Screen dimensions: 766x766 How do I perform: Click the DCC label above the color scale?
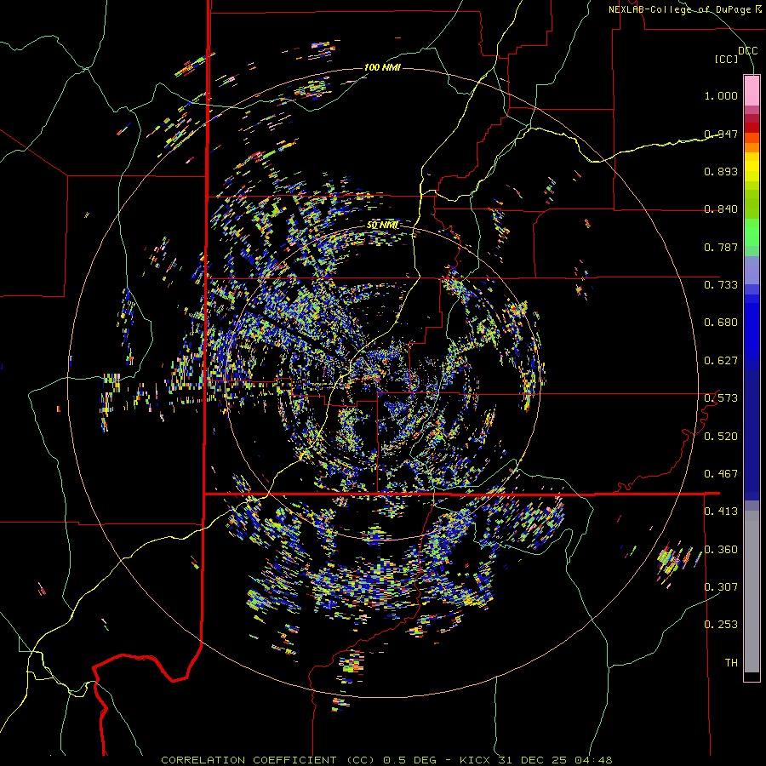747,51
